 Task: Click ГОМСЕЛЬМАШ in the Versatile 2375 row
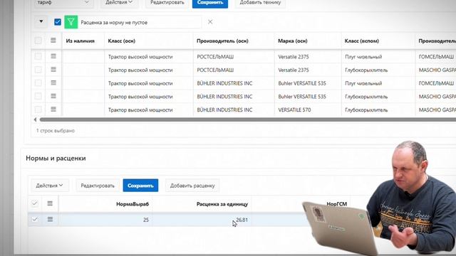(x=436, y=57)
